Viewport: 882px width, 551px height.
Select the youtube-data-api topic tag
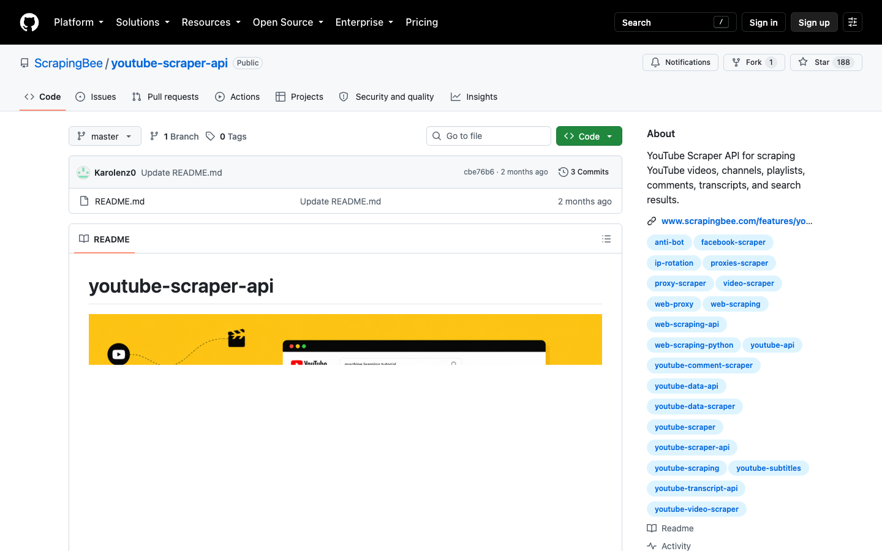click(687, 386)
